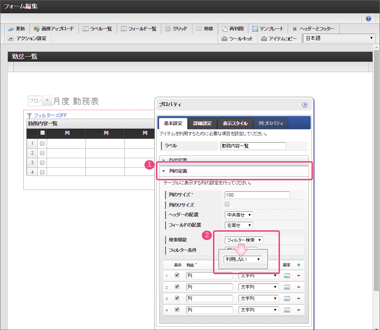Viewport: 380px width, 330px height.
Task: Toggle the グリッド display
Action: (176, 29)
